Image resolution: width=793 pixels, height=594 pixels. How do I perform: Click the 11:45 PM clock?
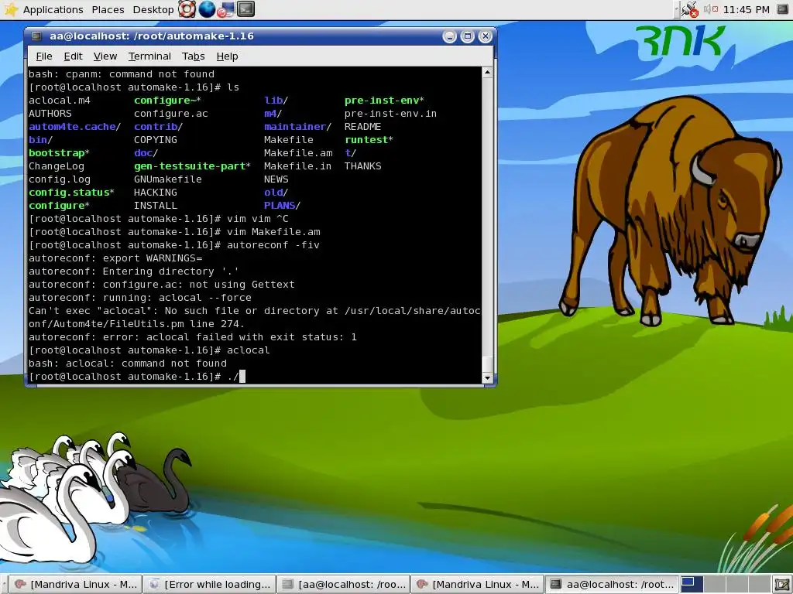click(746, 9)
